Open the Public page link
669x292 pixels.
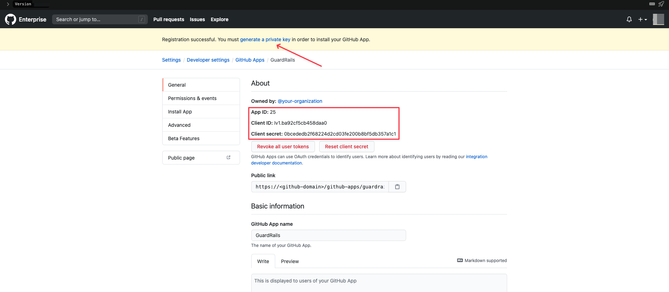pyautogui.click(x=201, y=158)
